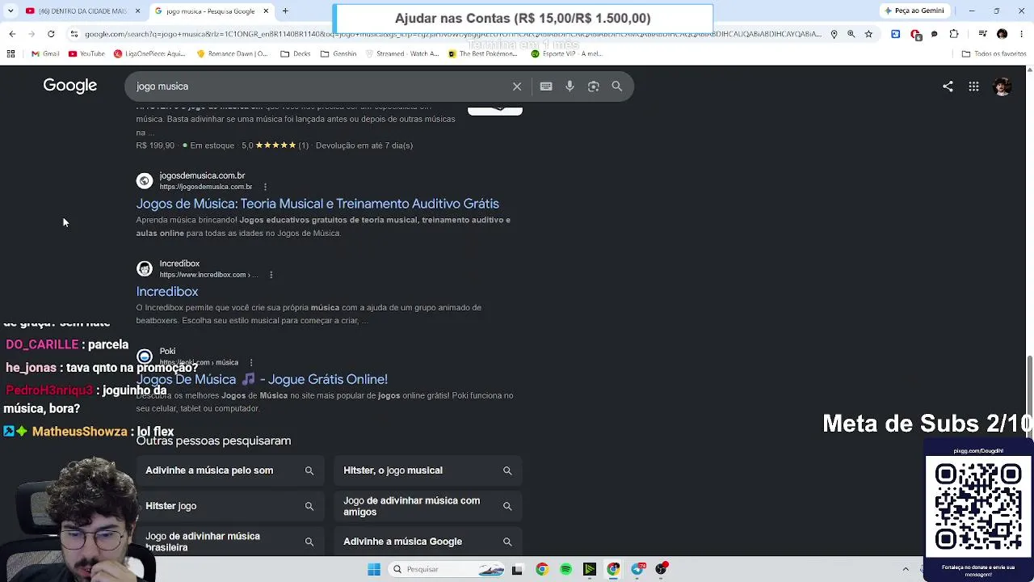Clear the Google search box text
Viewport: 1034px width, 582px height.
[x=517, y=86]
